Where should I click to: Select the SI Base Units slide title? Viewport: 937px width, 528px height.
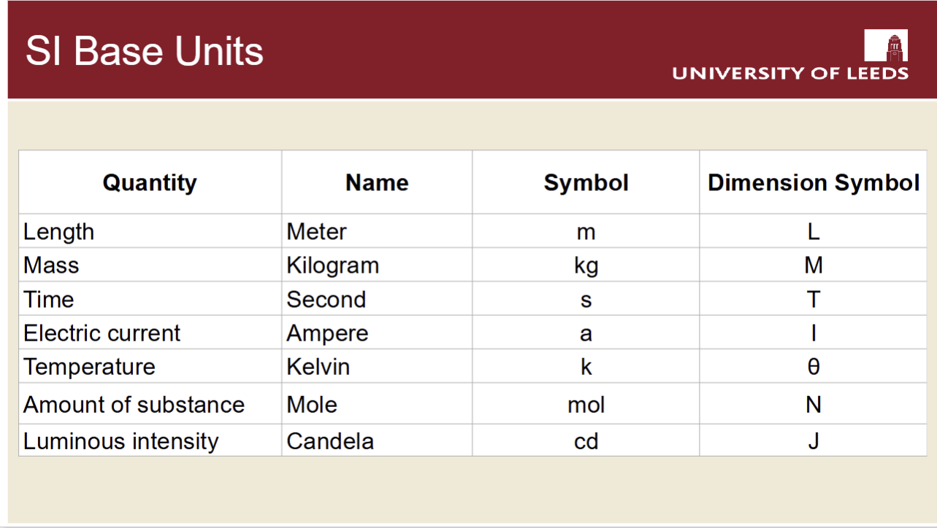[x=145, y=51]
